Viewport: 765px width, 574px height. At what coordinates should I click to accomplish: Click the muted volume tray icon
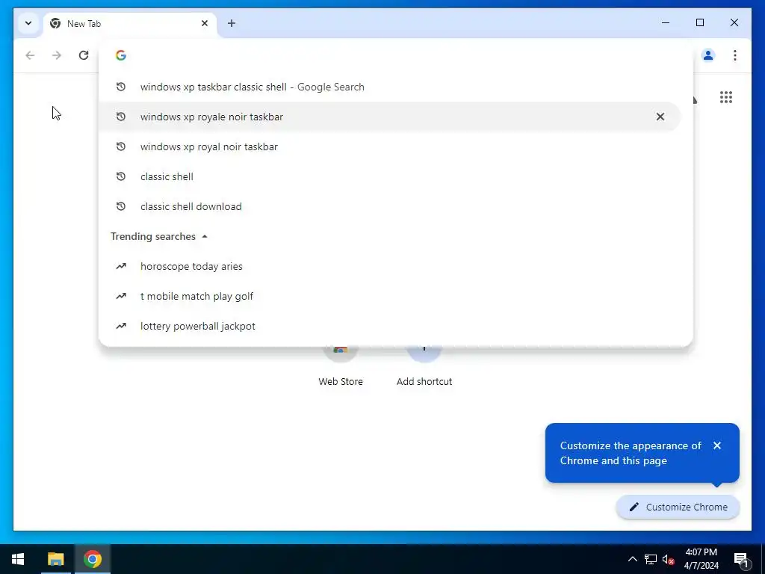click(x=668, y=559)
